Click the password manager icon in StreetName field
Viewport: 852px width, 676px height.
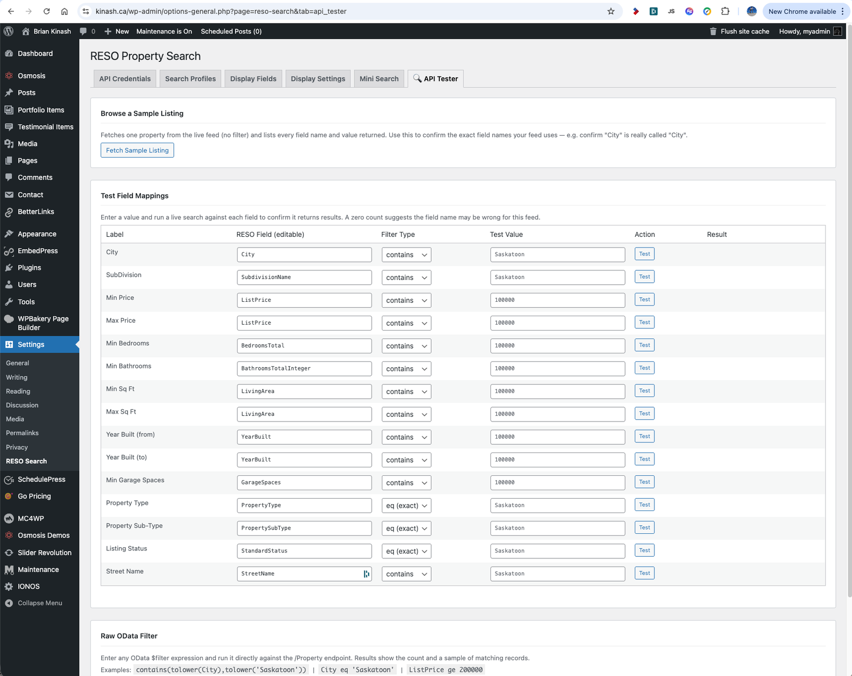(366, 574)
